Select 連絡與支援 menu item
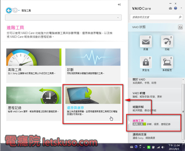Image resolution: width=185 pixels, height=151 pixels. pos(155,136)
